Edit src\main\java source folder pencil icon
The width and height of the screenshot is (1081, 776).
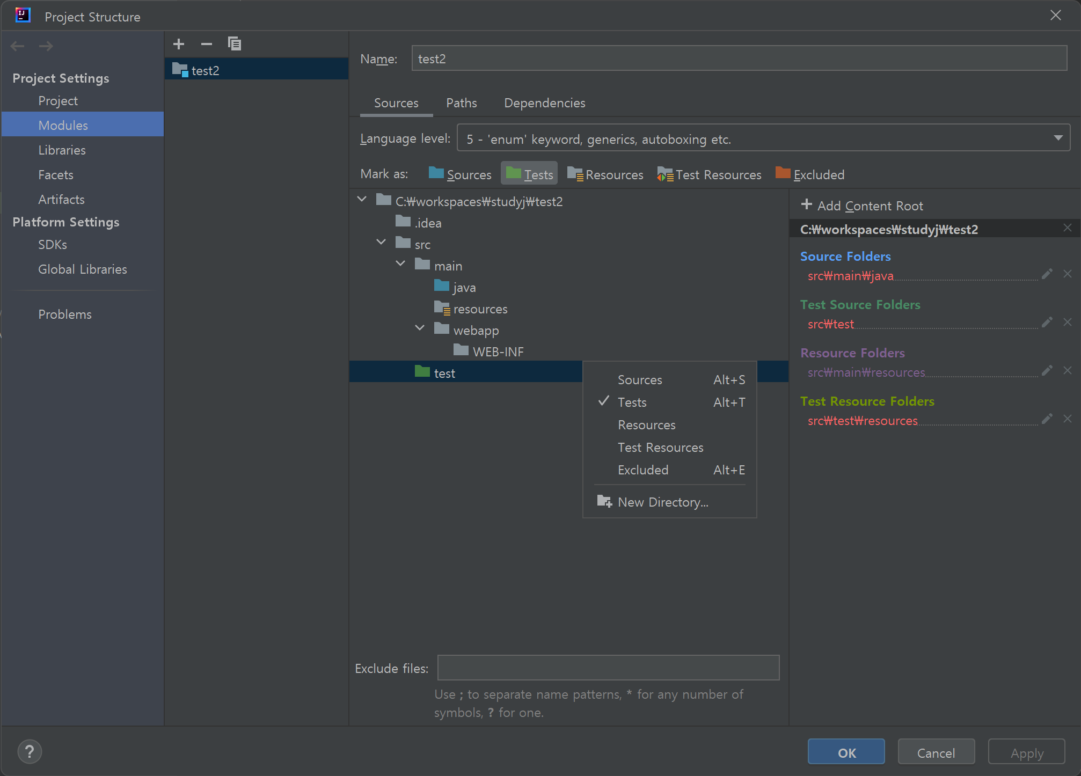click(1047, 274)
